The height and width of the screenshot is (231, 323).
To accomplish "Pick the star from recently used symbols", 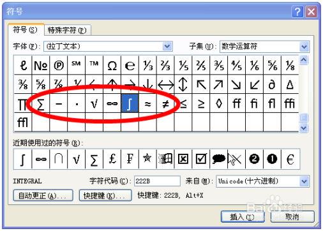I will click(147, 159).
